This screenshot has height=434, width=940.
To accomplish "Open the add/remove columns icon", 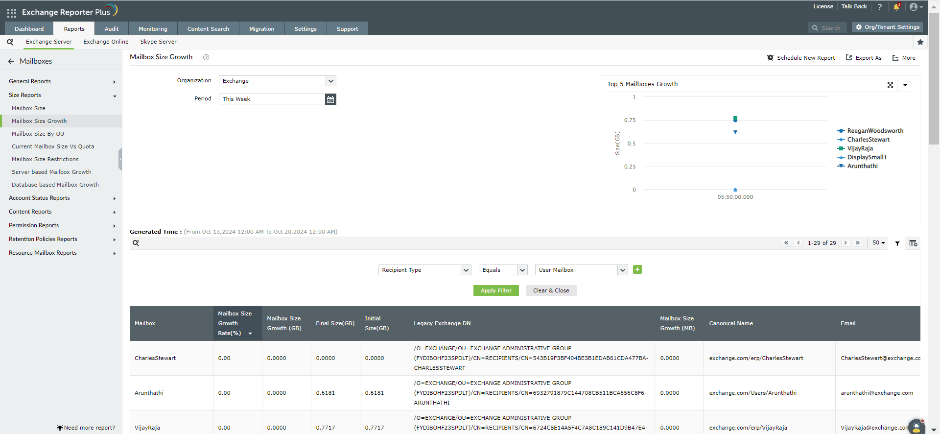I will pos(913,243).
